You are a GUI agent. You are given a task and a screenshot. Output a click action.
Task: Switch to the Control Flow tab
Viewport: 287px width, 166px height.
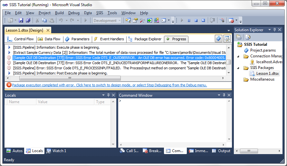[x=20, y=39]
